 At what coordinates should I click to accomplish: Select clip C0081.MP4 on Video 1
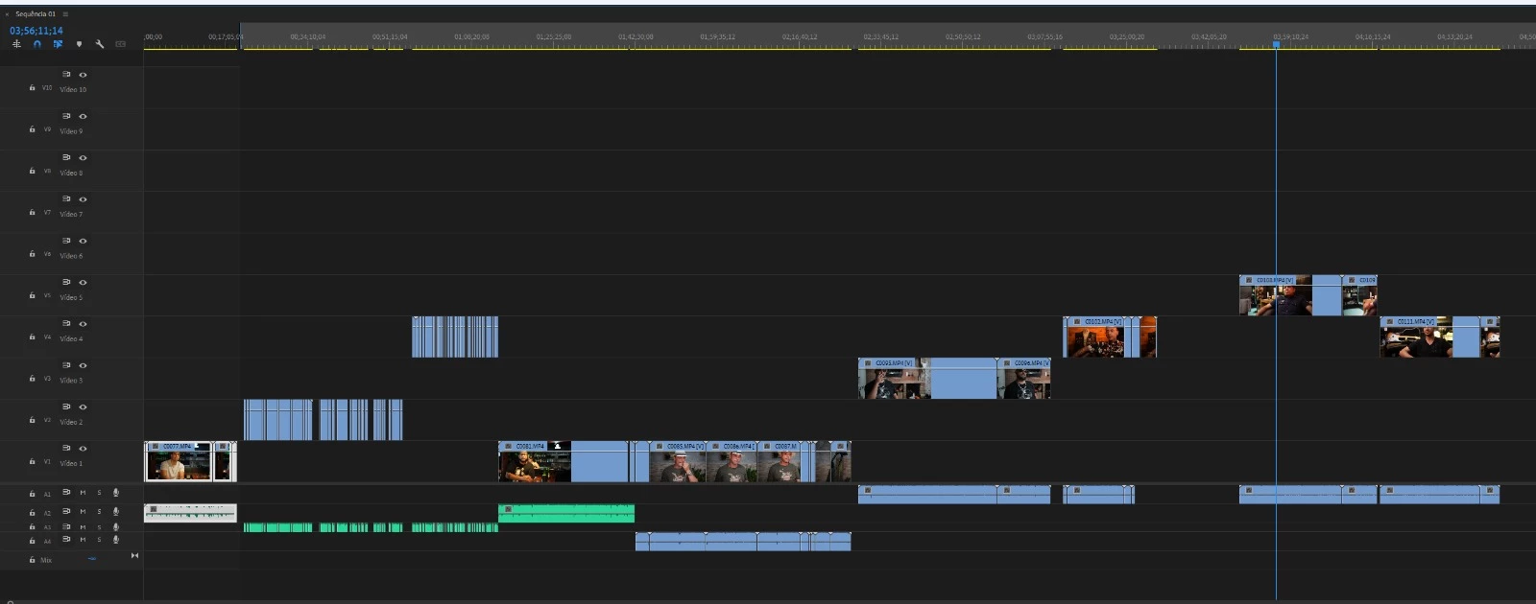(564, 461)
